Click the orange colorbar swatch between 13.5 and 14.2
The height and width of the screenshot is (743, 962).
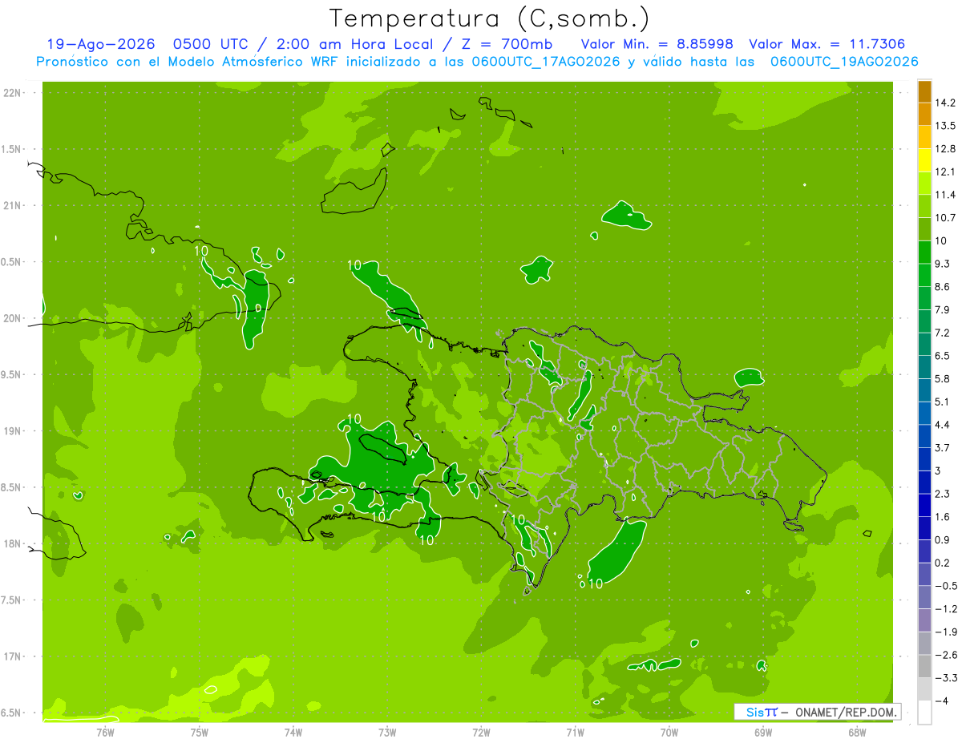(924, 115)
